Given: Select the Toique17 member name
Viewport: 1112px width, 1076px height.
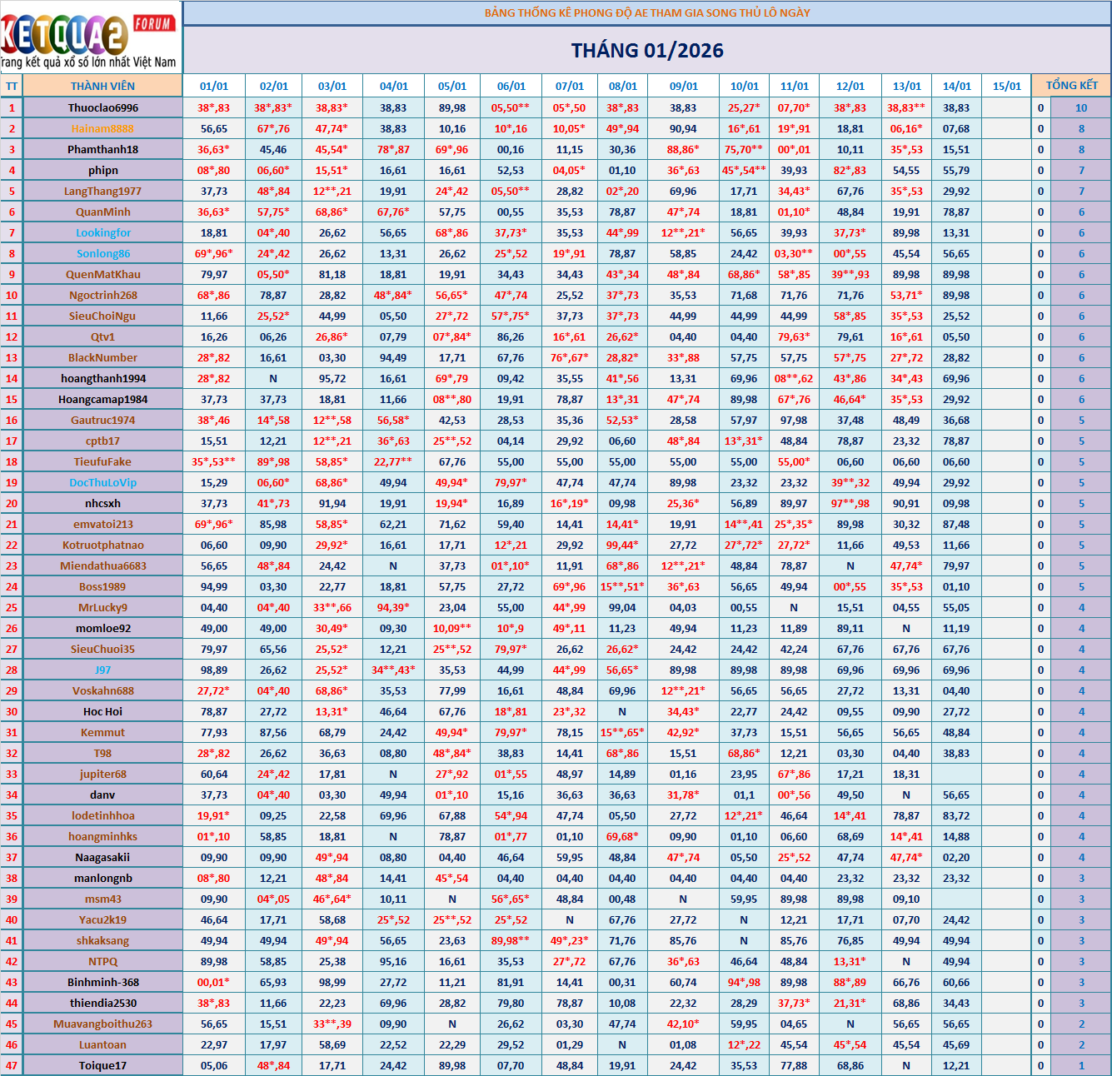Looking at the screenshot, I should [103, 1066].
